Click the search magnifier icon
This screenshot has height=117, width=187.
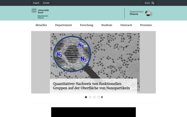pyautogui.click(x=153, y=3)
